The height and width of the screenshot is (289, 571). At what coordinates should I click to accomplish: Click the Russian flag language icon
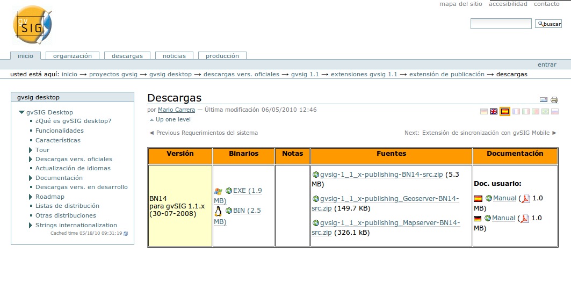click(555, 112)
